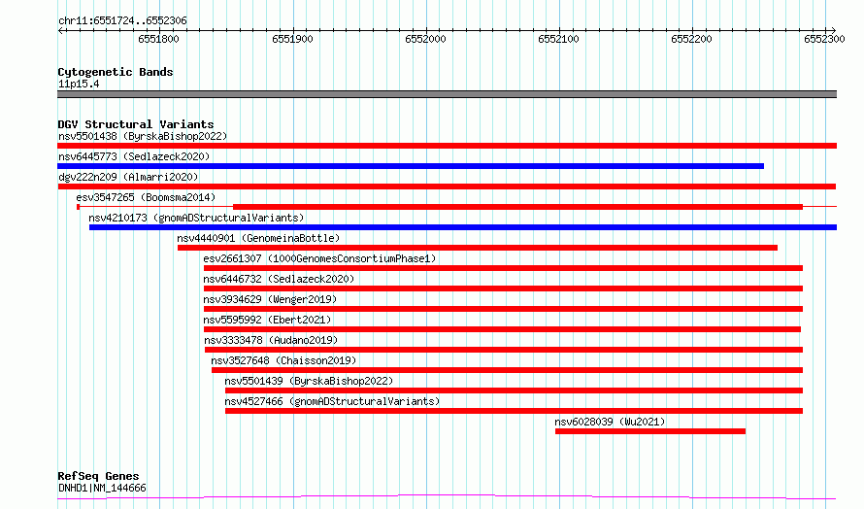The image size is (864, 509).
Task: Click esv2661307 (1000GenomesConsortiumPhase1) label
Action: coord(319,258)
